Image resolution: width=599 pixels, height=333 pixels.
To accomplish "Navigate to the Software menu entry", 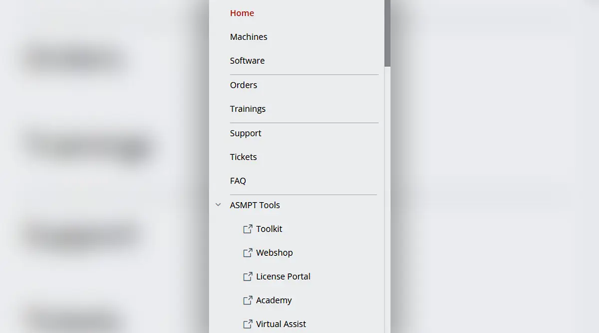I will 247,61.
